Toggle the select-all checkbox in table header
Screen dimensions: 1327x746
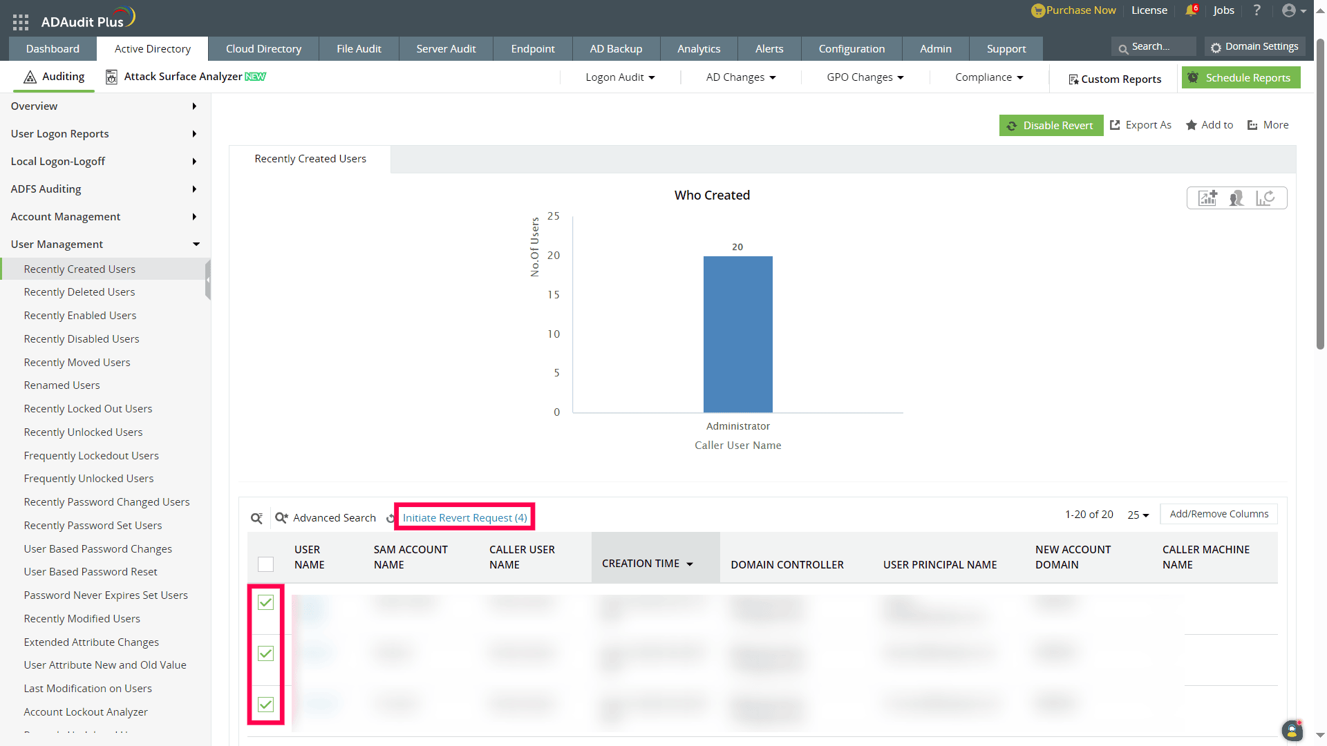pos(265,564)
